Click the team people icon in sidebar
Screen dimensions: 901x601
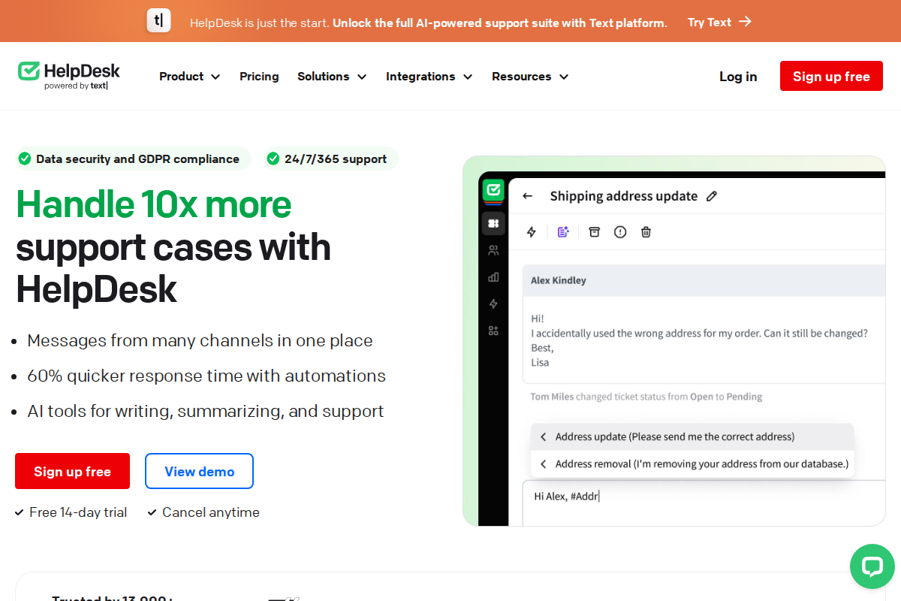(493, 250)
